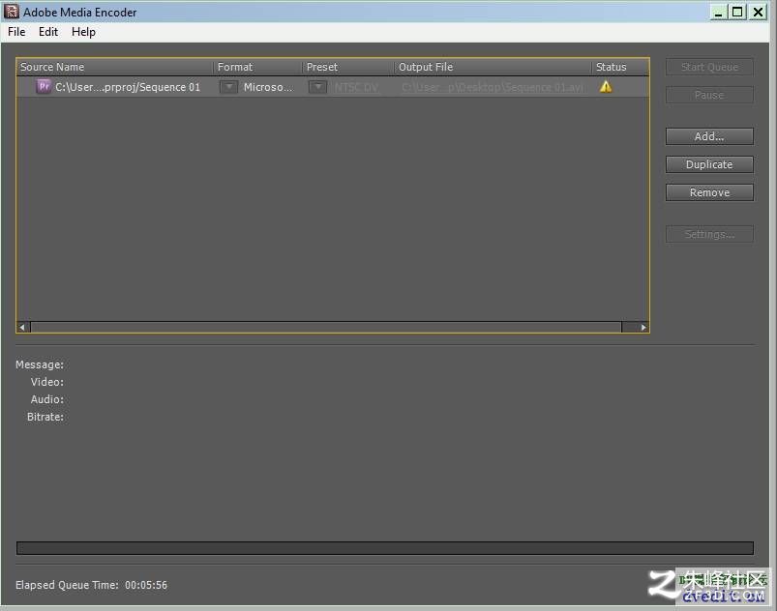
Task: Open the Format dropdown for Sequence 01
Action: click(228, 87)
